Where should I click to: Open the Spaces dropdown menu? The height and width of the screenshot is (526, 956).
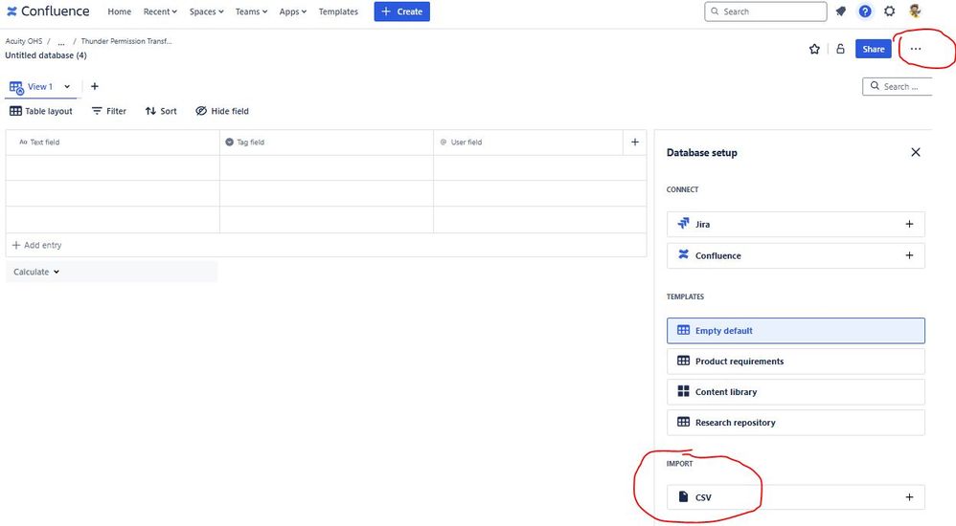coord(206,11)
